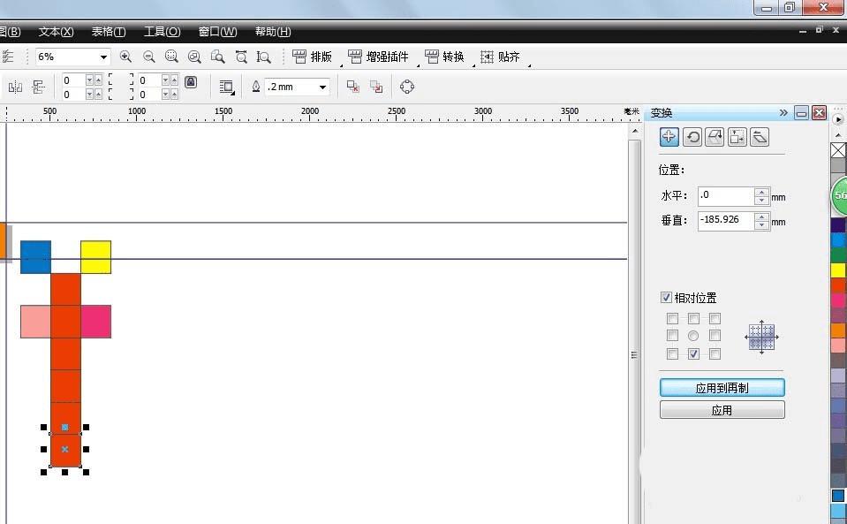Open the 窗口(W) menu
The height and width of the screenshot is (524, 847).
coord(217,32)
